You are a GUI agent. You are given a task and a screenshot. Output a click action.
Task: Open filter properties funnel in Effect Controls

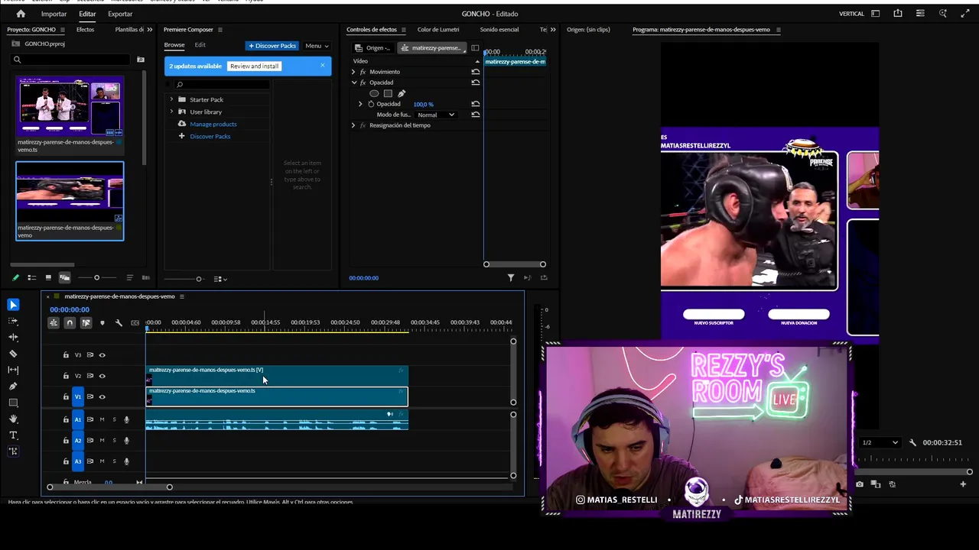(511, 278)
